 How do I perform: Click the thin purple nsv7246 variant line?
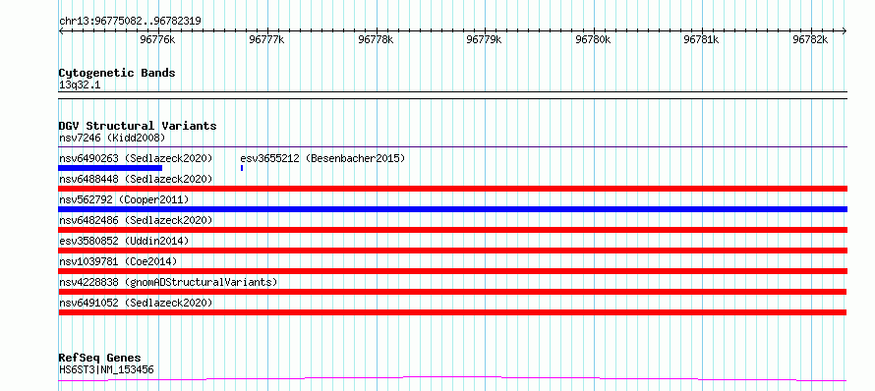tap(452, 146)
